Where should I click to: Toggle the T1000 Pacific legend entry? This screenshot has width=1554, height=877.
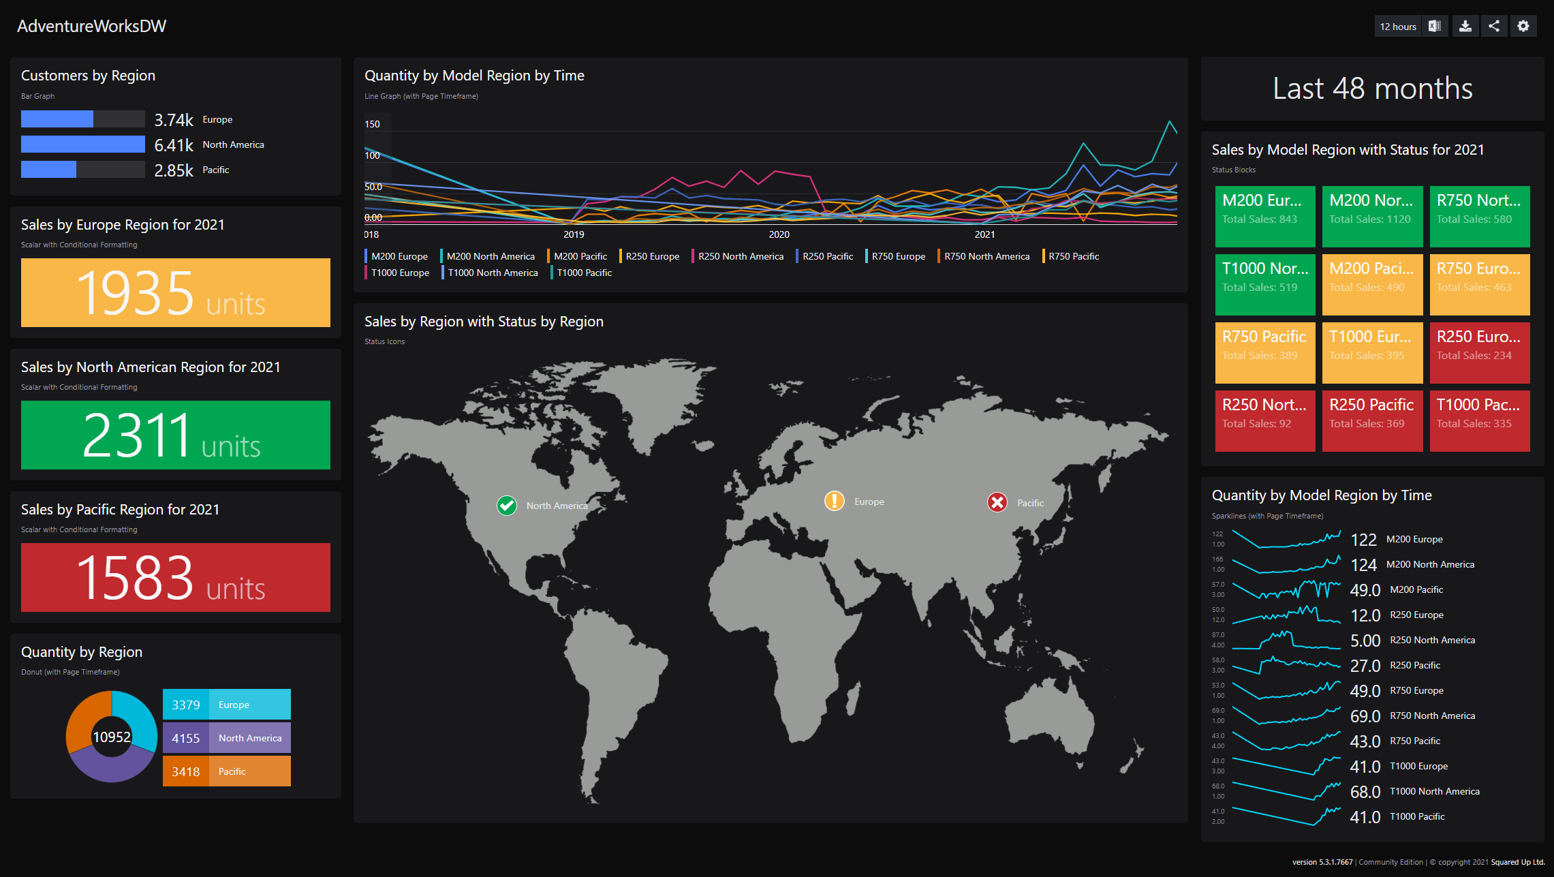coord(583,273)
